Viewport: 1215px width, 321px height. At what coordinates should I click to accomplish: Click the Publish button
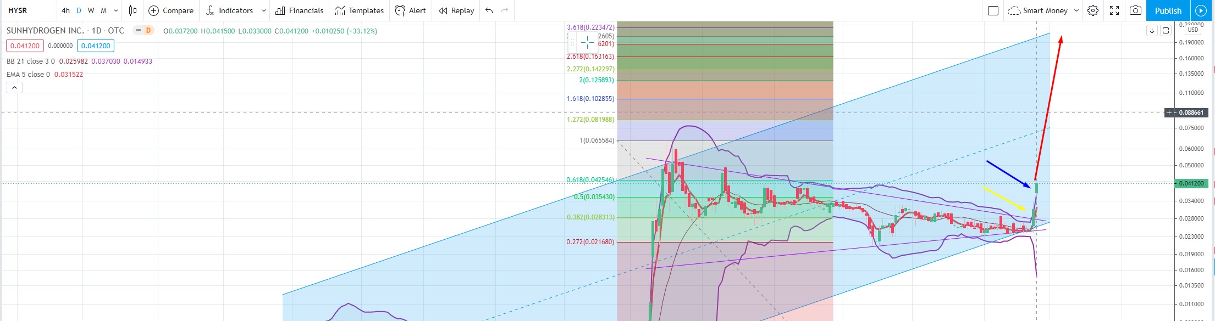1168,10
